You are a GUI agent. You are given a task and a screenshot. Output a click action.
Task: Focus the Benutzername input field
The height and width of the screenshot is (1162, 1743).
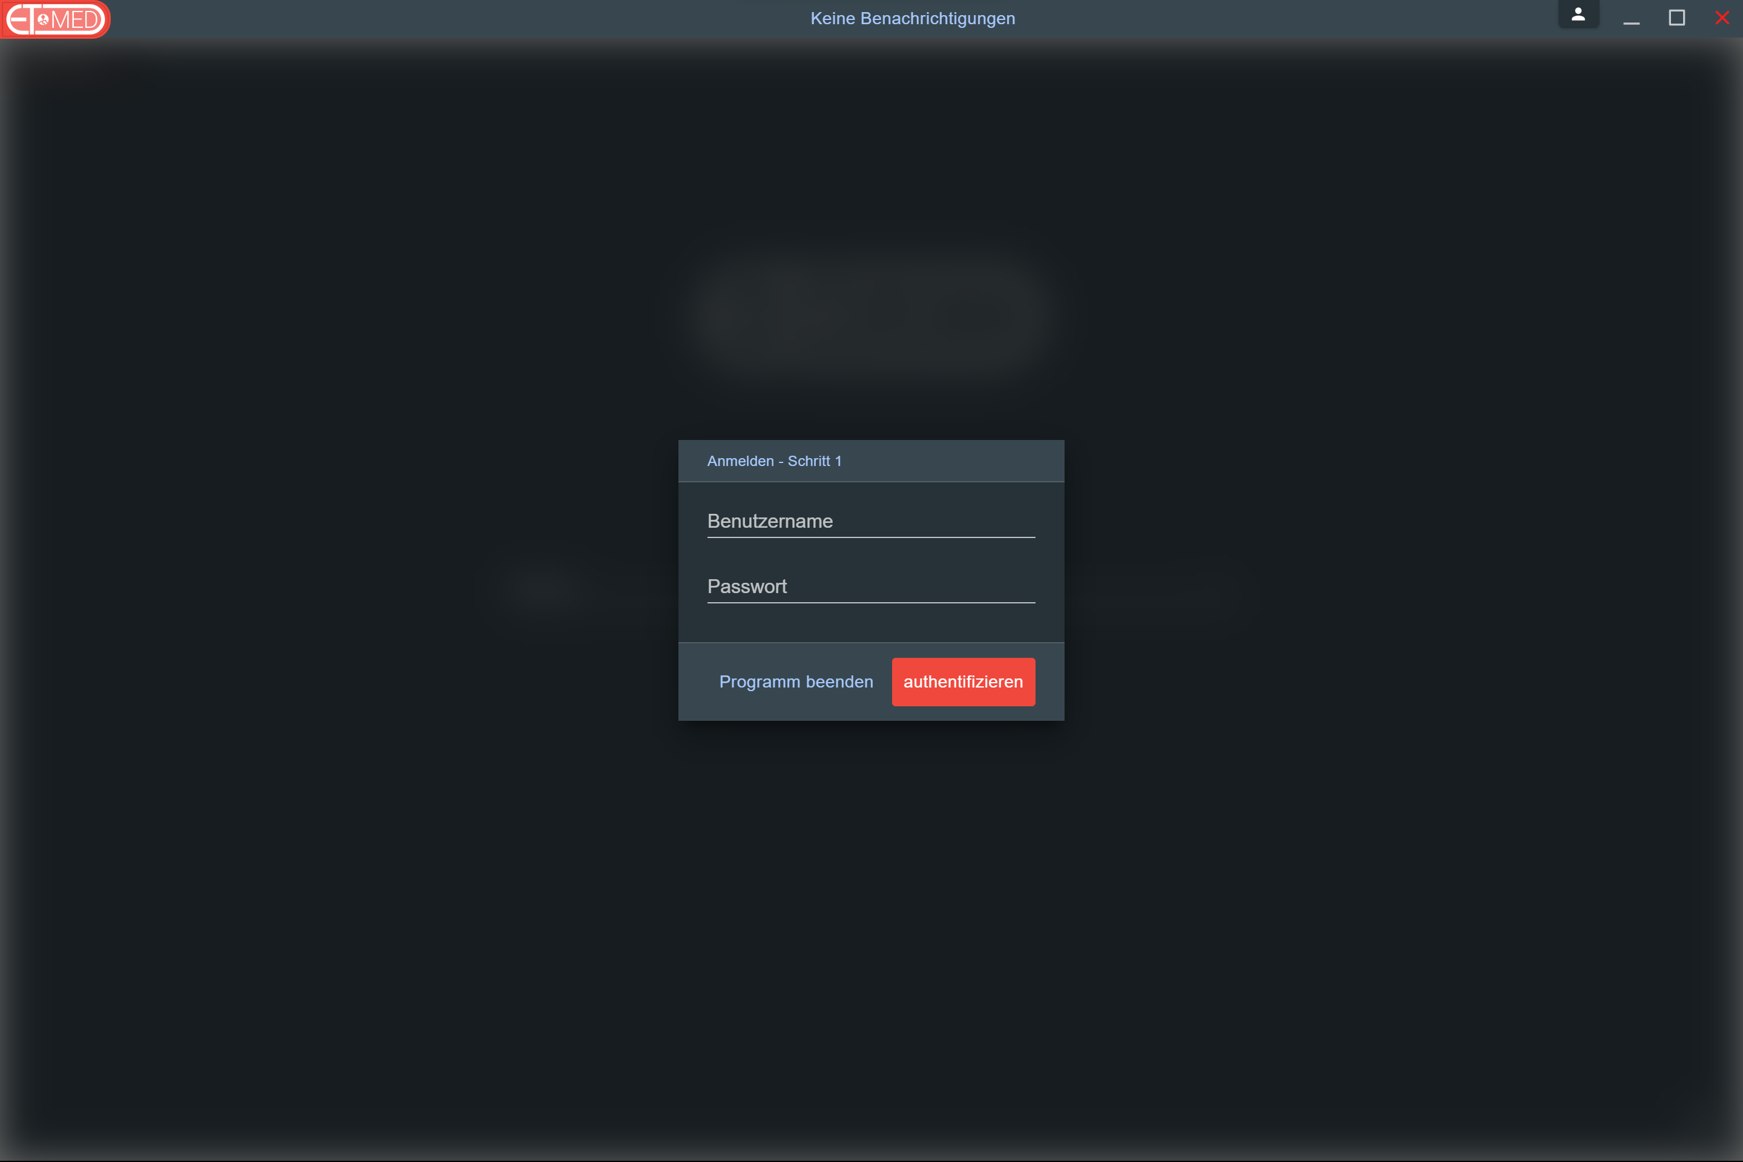pyautogui.click(x=871, y=522)
